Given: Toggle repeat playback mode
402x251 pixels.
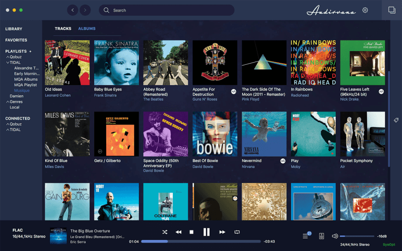Looking at the screenshot, I should click(237, 232).
